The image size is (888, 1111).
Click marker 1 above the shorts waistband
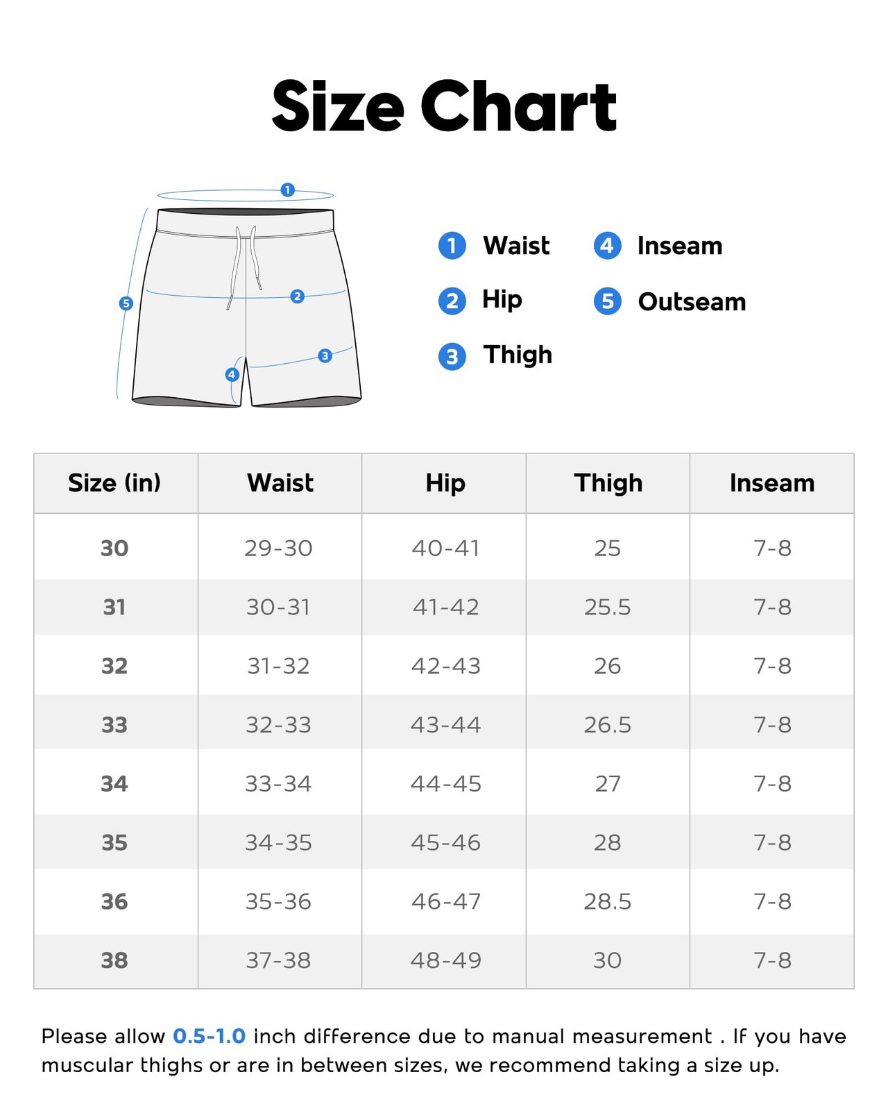coord(287,190)
